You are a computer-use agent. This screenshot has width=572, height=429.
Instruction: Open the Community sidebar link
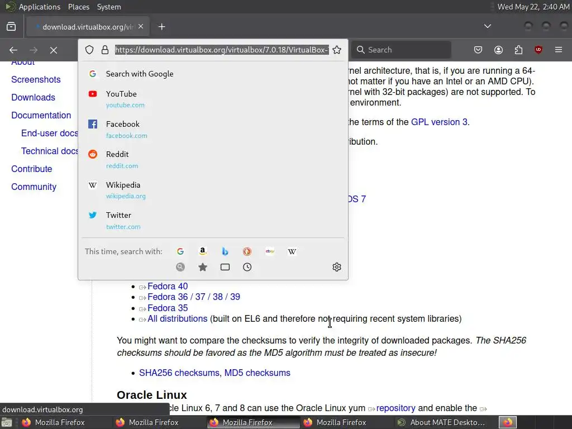pyautogui.click(x=34, y=187)
